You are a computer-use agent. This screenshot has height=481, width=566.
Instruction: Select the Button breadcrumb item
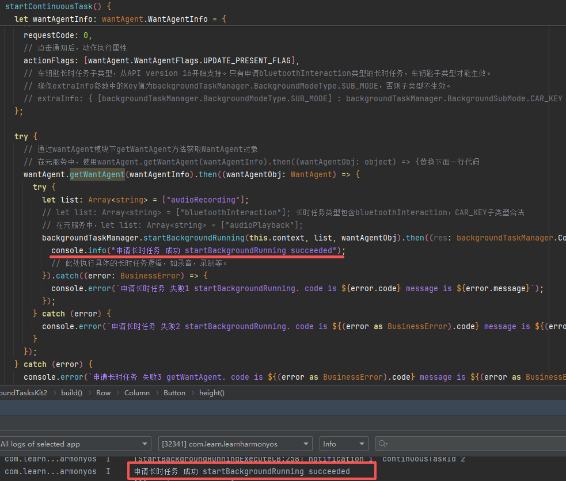[x=174, y=392]
